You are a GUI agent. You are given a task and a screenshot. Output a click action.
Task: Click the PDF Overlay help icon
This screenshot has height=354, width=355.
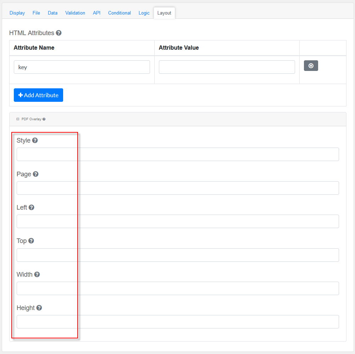(44, 119)
